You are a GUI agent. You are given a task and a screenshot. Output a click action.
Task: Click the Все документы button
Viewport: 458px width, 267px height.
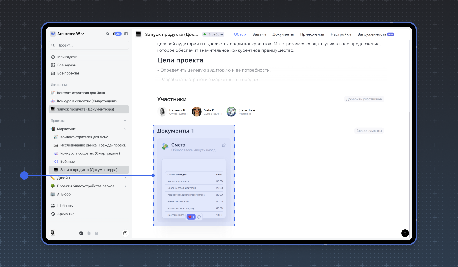pyautogui.click(x=369, y=131)
